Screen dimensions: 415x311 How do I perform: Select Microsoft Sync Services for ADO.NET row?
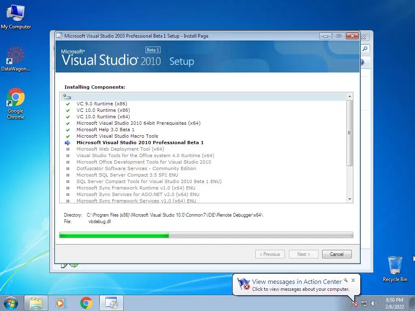point(138,194)
